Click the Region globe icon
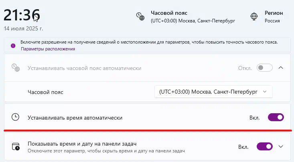This screenshot has height=162, width=294. coord(254,16)
